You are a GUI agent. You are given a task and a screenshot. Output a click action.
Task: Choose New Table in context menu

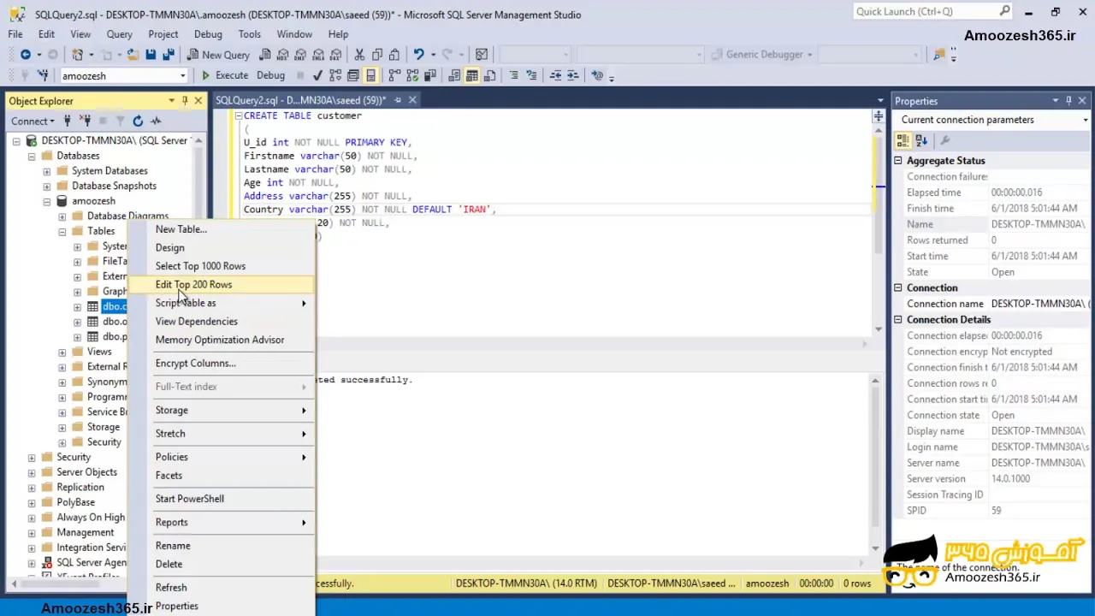[x=222, y=229]
